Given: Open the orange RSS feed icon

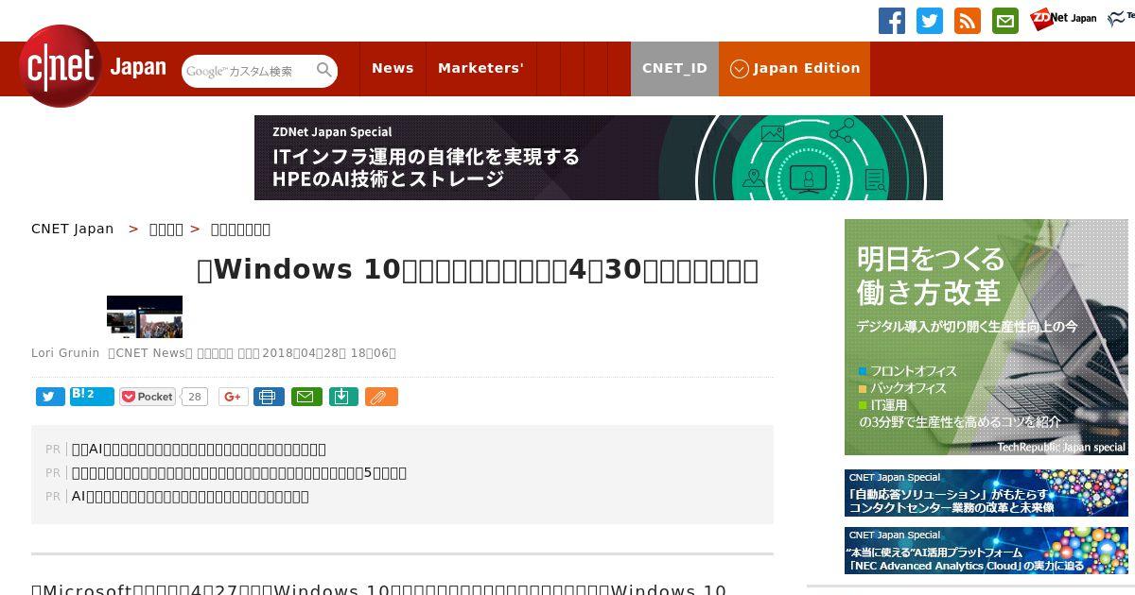Looking at the screenshot, I should pyautogui.click(x=968, y=21).
